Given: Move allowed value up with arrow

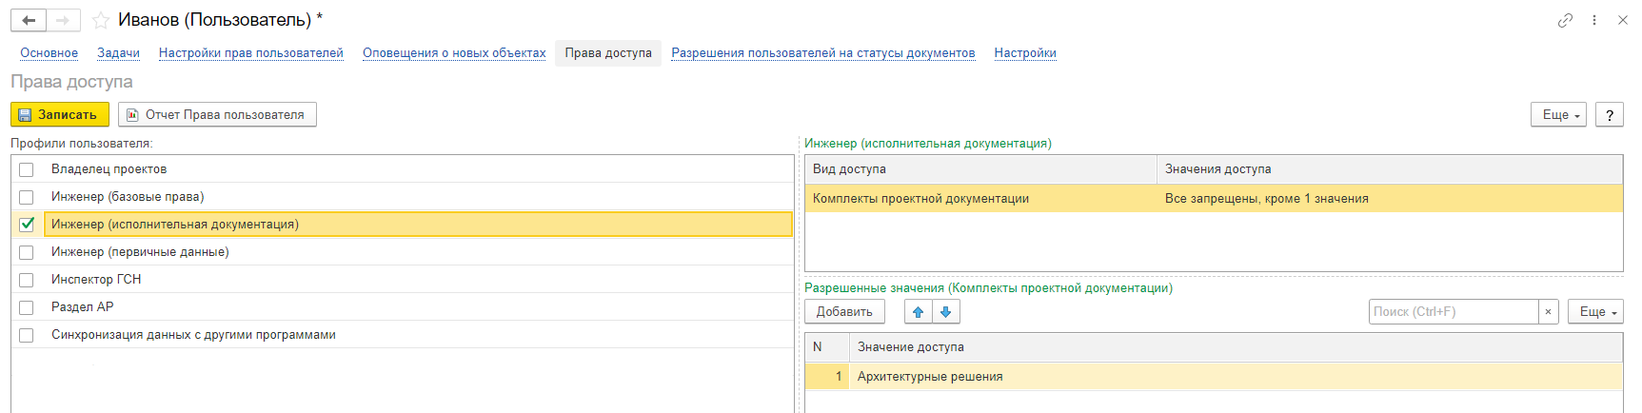Looking at the screenshot, I should (918, 312).
